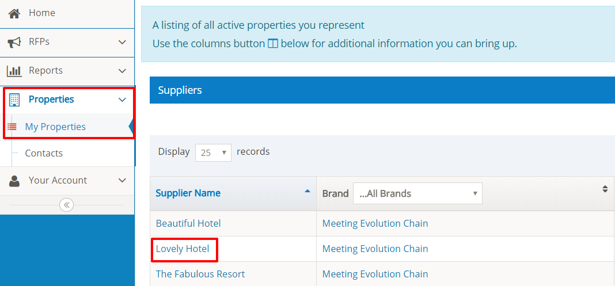Viewport: 615px width, 286px height.
Task: Open the Lovely Hotel supplier link
Action: 182,249
